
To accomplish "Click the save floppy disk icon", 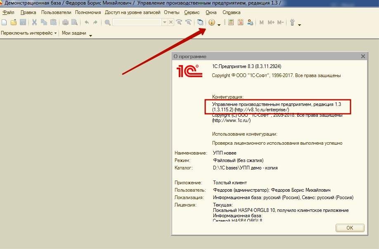I will (23, 22).
